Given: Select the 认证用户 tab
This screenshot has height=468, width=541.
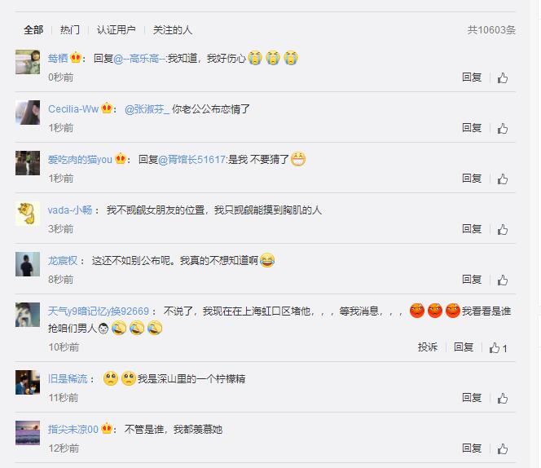Looking at the screenshot, I should 116,30.
